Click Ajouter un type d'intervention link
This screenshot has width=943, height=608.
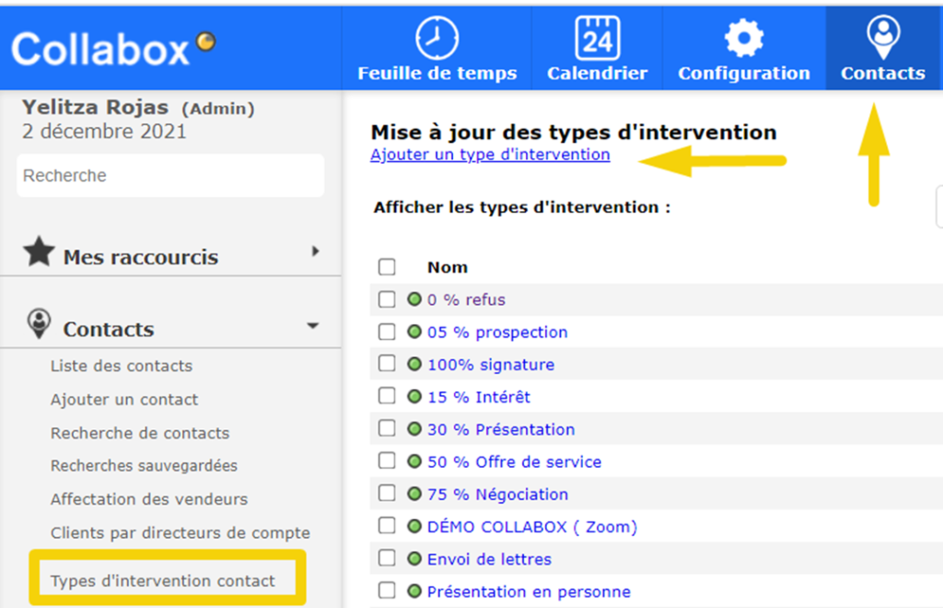coord(490,155)
